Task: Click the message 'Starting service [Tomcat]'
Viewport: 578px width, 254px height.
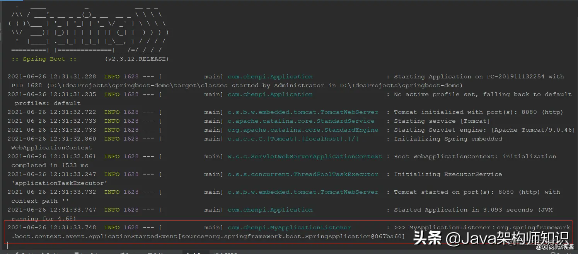Action: coord(442,121)
